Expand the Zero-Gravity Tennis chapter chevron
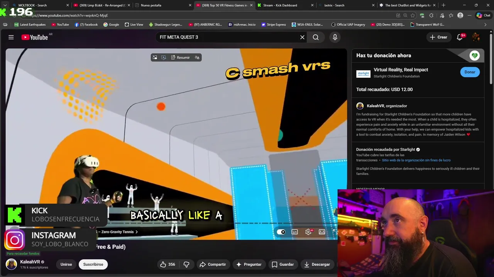 [136, 232]
